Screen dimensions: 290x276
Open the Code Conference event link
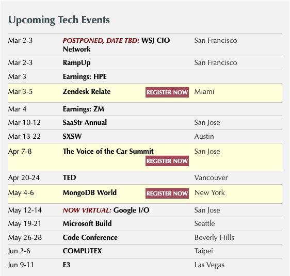click(x=90, y=237)
